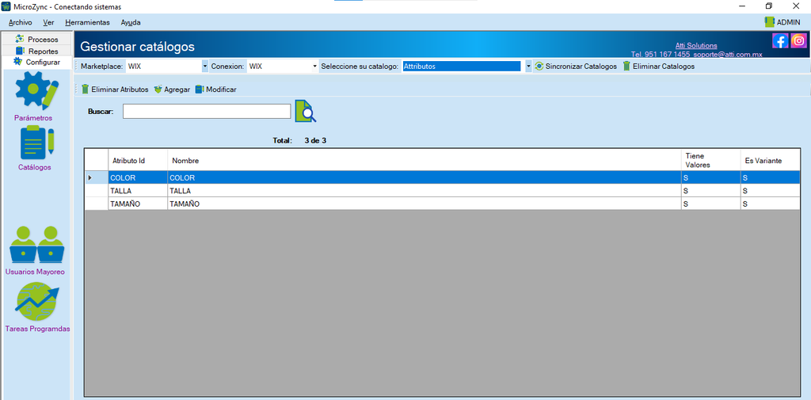Click the Tareas Programadas label
Viewport: 811px width, 400px height.
(x=37, y=329)
